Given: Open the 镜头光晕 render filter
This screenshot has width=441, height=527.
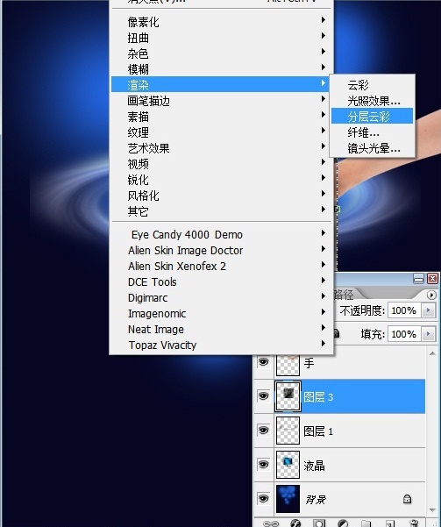Looking at the screenshot, I should pos(372,148).
